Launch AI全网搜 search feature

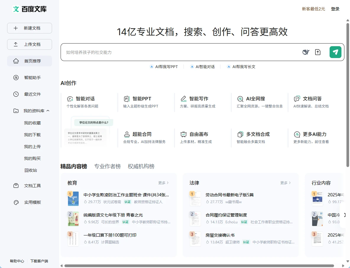(255, 99)
